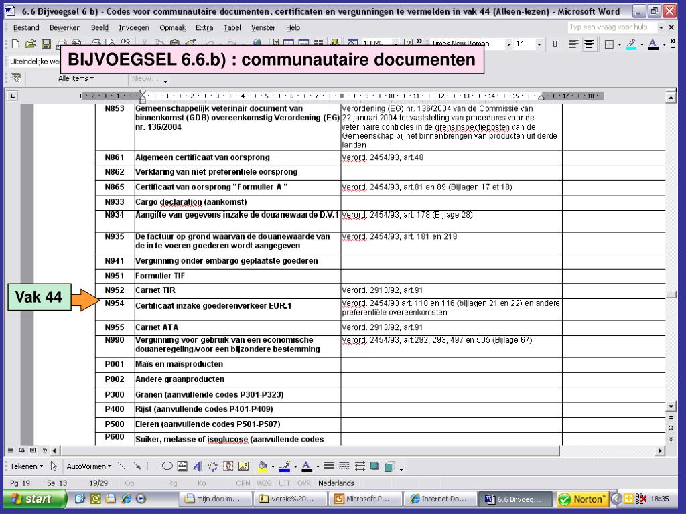Open the Invoegen menu
686x514 pixels.
tap(134, 27)
